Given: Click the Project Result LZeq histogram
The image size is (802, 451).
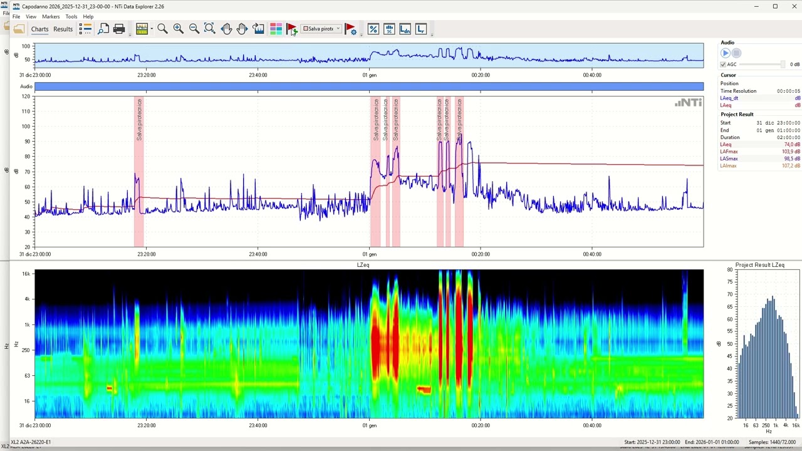Looking at the screenshot, I should tap(768, 344).
